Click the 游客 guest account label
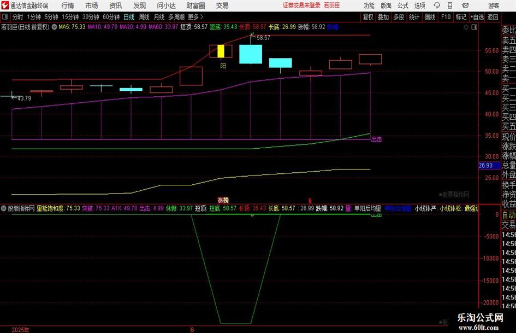Screen dimensions: 516x333 [x=493, y=5]
